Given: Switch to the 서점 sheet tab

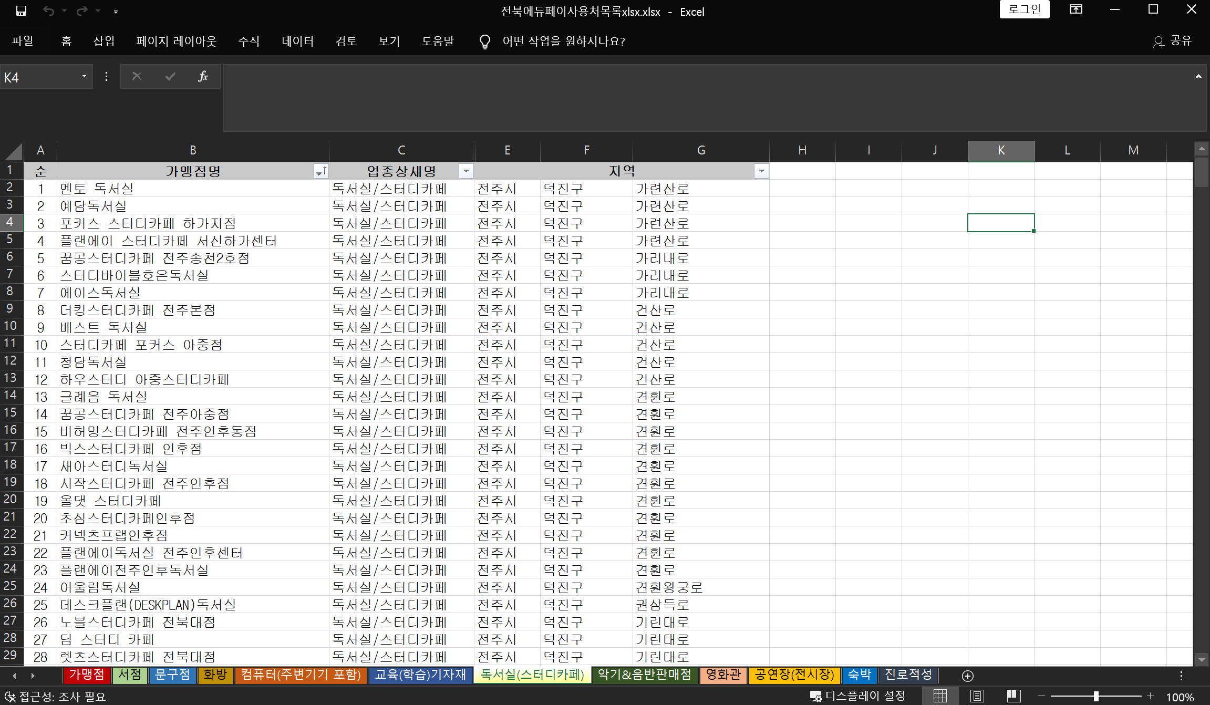Looking at the screenshot, I should [x=129, y=675].
